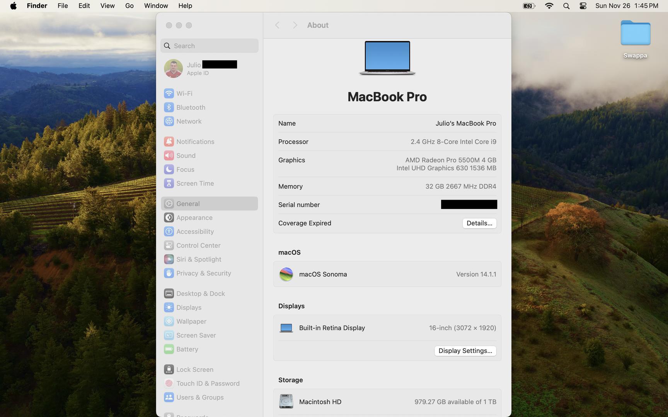Image resolution: width=668 pixels, height=417 pixels.
Task: Click the Display Settings... button
Action: (465, 351)
